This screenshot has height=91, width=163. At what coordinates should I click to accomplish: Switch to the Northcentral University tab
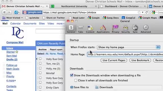tap(74, 6)
